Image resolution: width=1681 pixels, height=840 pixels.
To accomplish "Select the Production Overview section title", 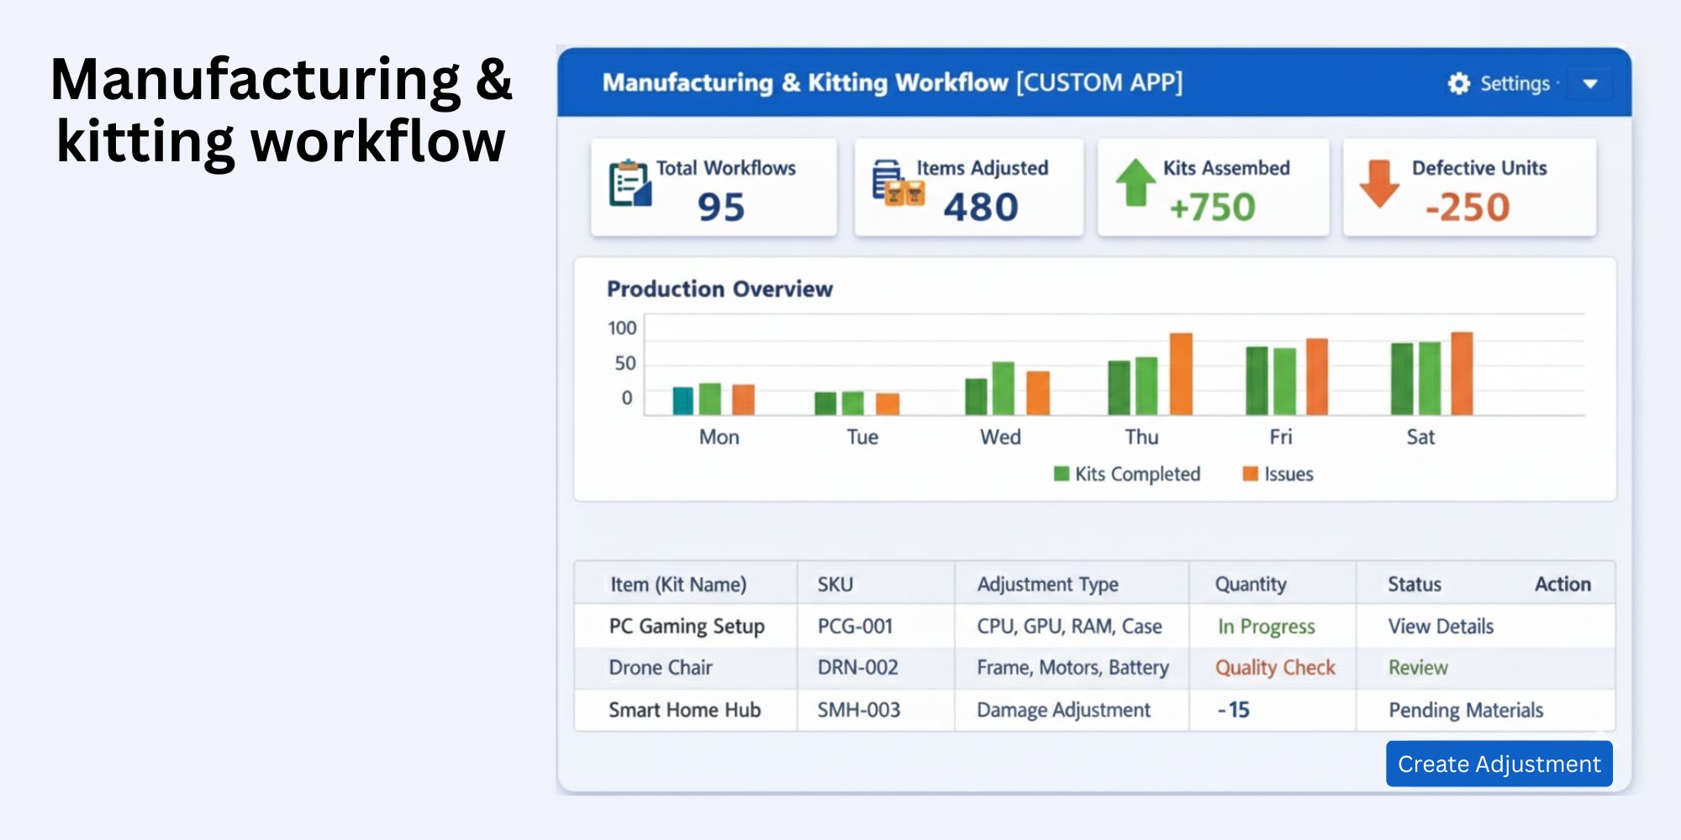I will 720,289.
